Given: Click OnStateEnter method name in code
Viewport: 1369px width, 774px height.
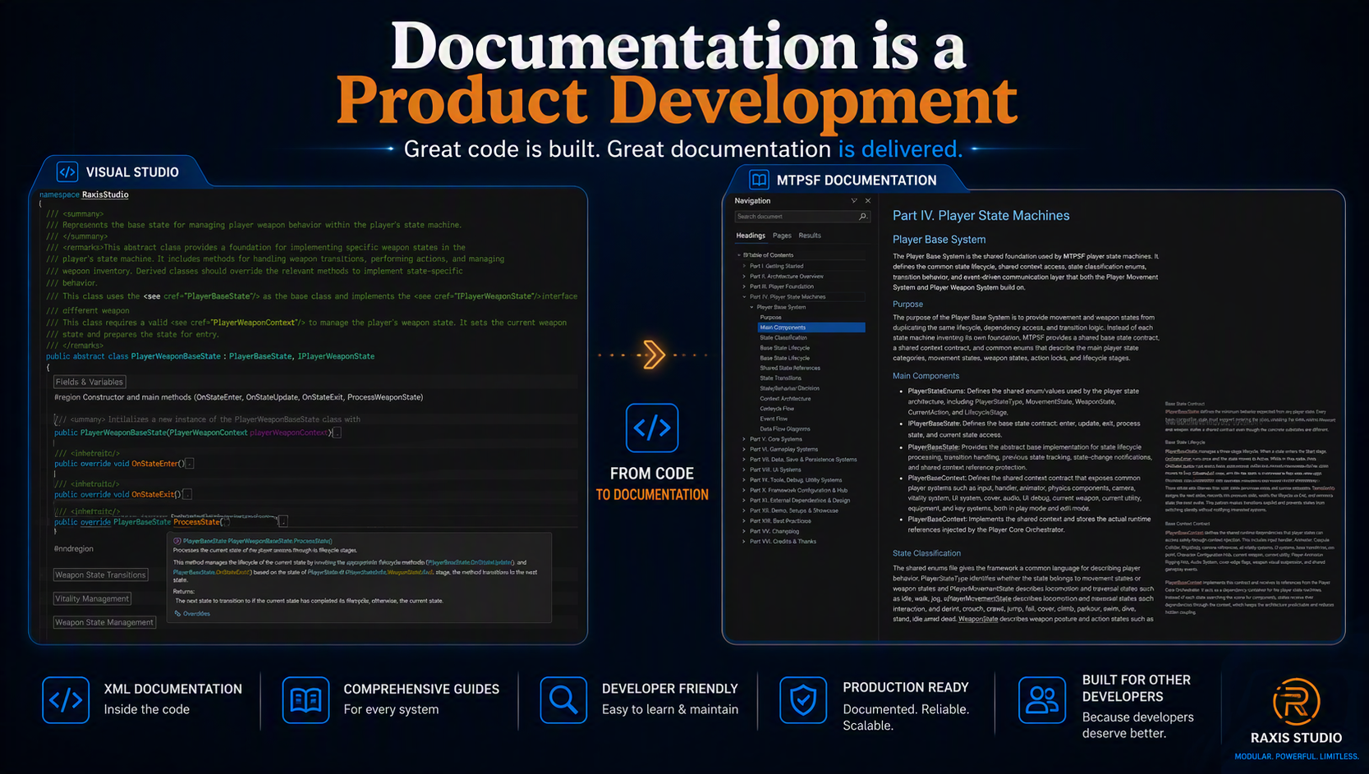Looking at the screenshot, I should point(155,464).
